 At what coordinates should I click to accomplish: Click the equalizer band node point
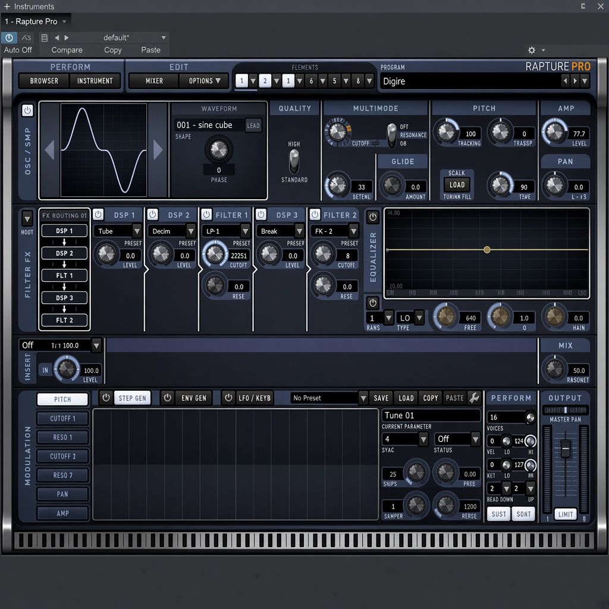click(486, 250)
